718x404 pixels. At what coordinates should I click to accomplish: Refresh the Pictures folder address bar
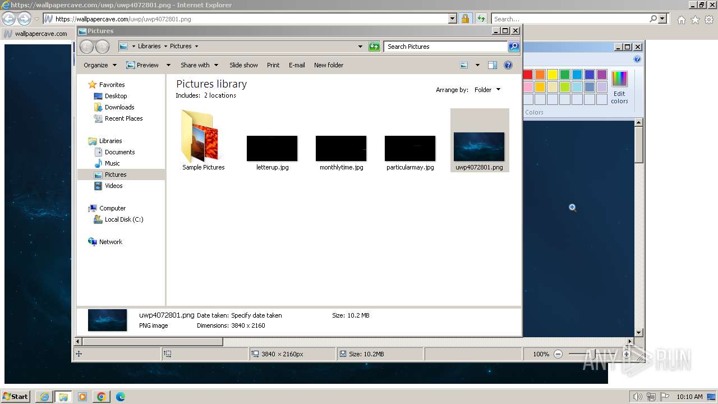pyautogui.click(x=374, y=47)
